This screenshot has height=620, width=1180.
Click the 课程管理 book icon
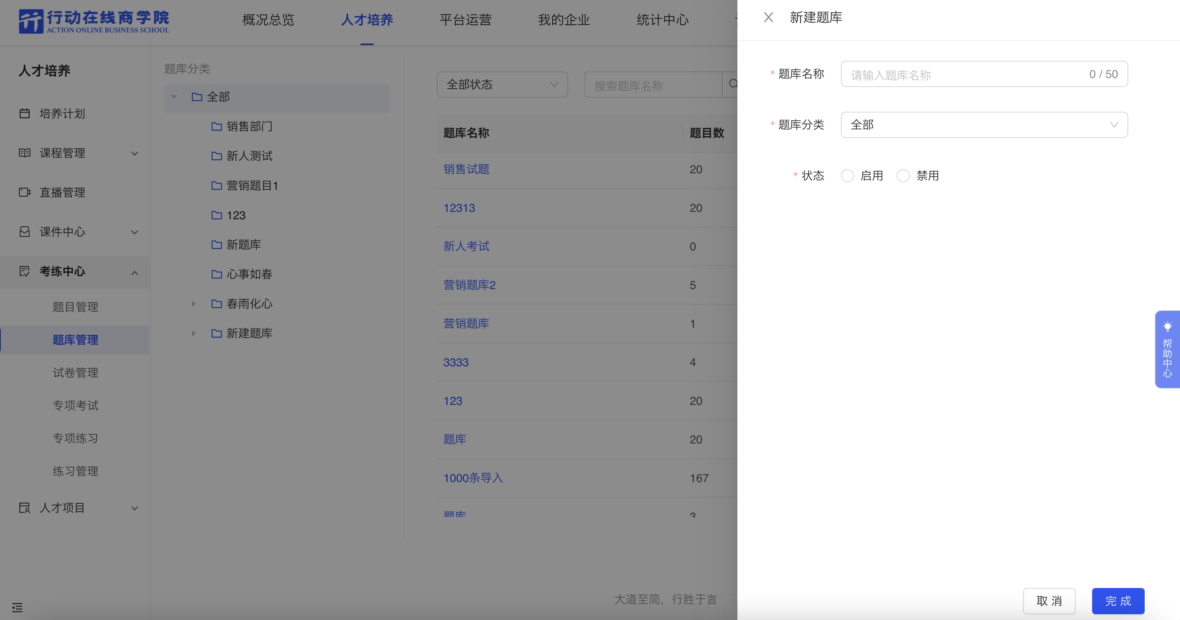pyautogui.click(x=25, y=153)
